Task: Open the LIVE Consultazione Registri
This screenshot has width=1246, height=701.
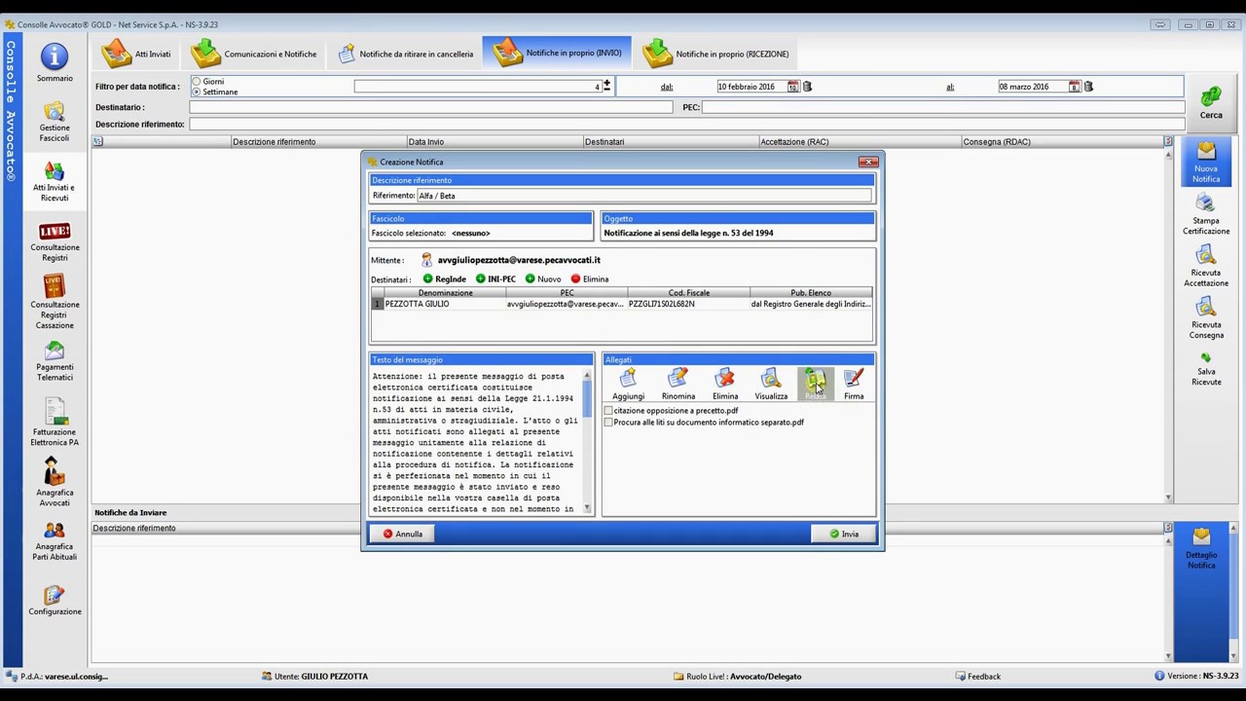Action: click(x=55, y=241)
